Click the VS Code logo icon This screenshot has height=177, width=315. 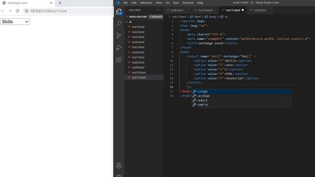coord(118,2)
